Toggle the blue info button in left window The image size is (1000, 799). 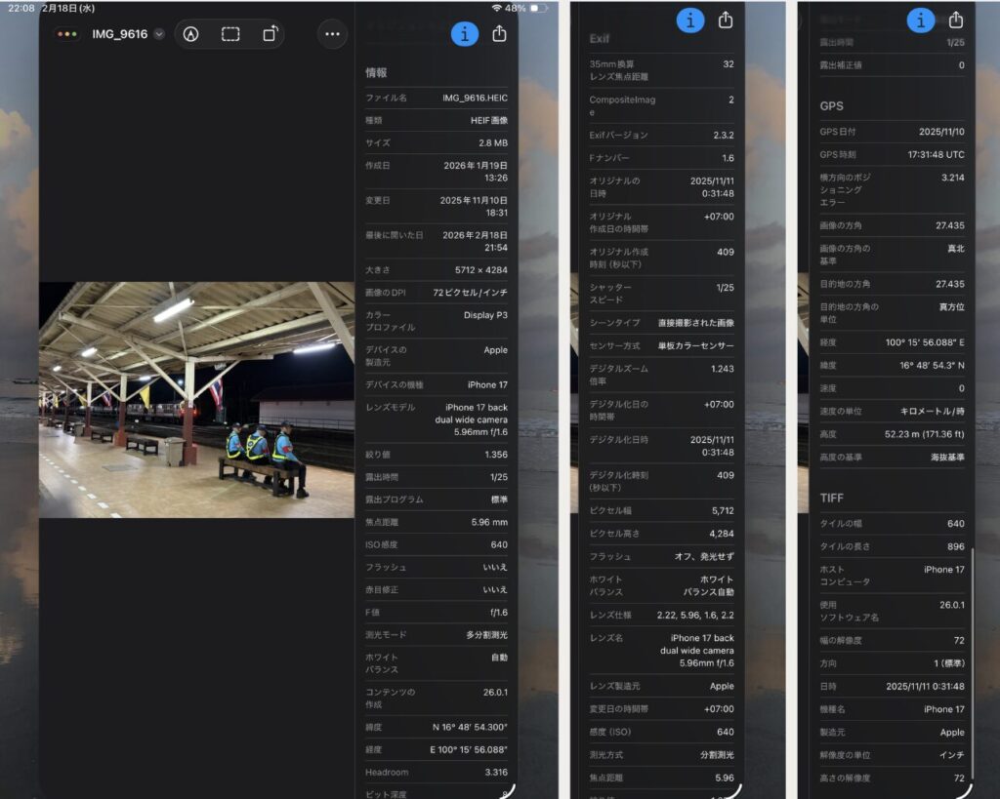pos(465,33)
